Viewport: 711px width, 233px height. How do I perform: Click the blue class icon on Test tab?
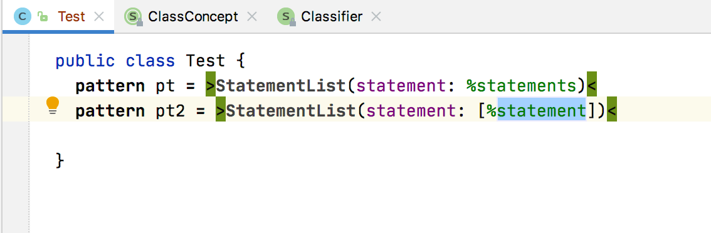23,17
